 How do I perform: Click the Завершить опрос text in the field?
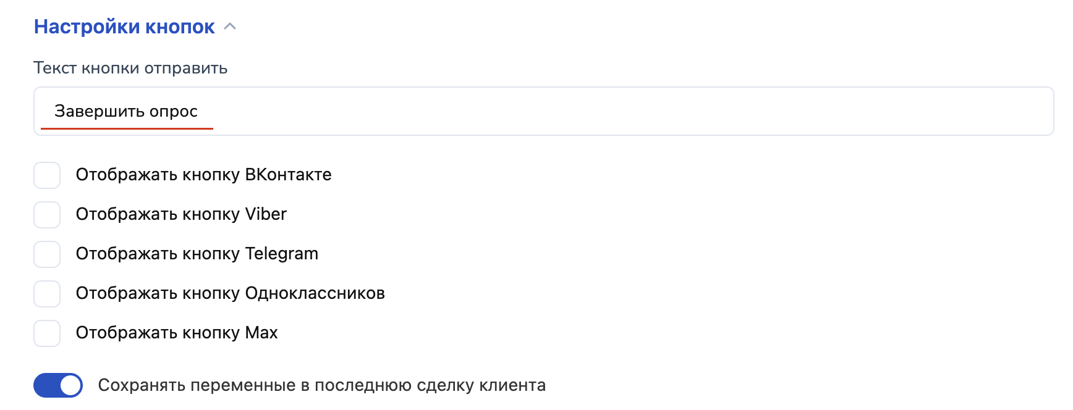[126, 111]
